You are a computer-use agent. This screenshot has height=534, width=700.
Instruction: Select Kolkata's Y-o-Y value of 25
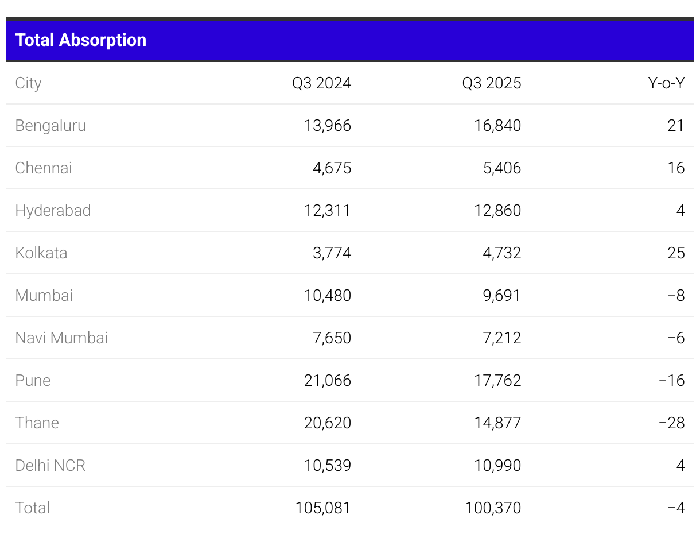(676, 253)
